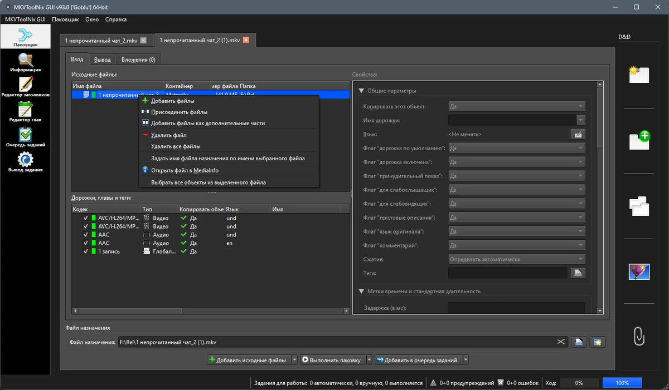Open the Сжатие dropdown
669x390 pixels.
tap(516, 259)
